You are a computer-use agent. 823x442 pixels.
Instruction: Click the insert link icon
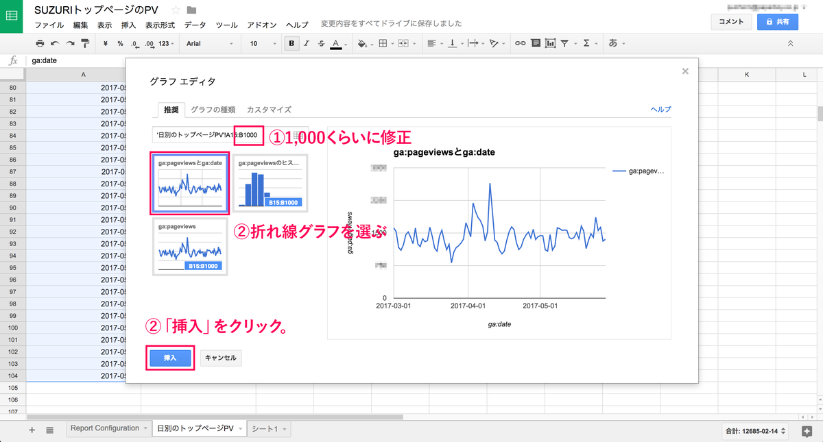pos(521,43)
